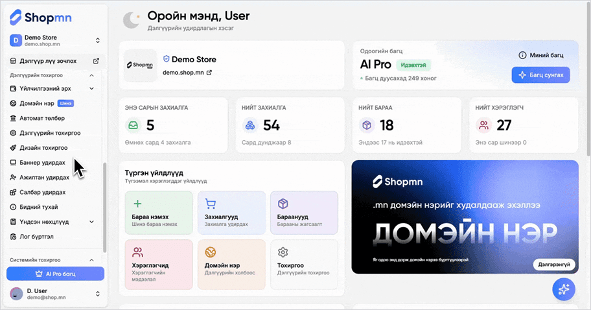Click the moon theme icon beside the greeting
The height and width of the screenshot is (310, 591).
click(x=132, y=20)
